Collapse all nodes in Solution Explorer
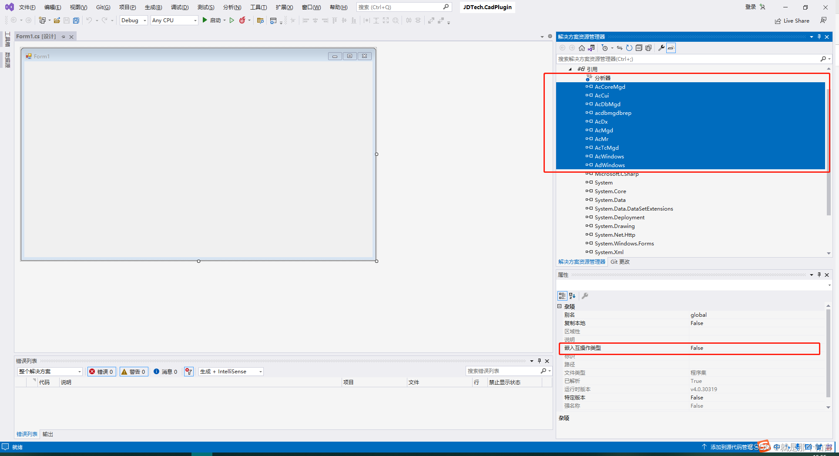 pyautogui.click(x=639, y=48)
